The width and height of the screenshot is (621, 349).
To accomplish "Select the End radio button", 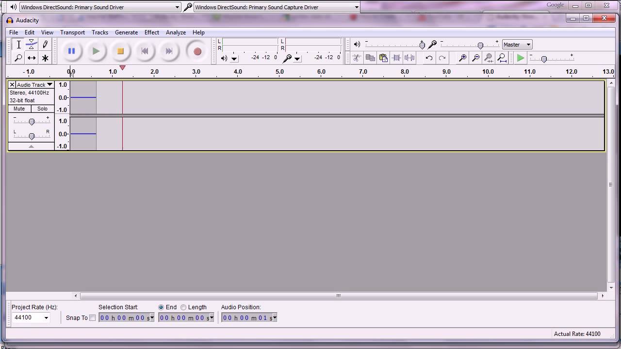I will (161, 307).
